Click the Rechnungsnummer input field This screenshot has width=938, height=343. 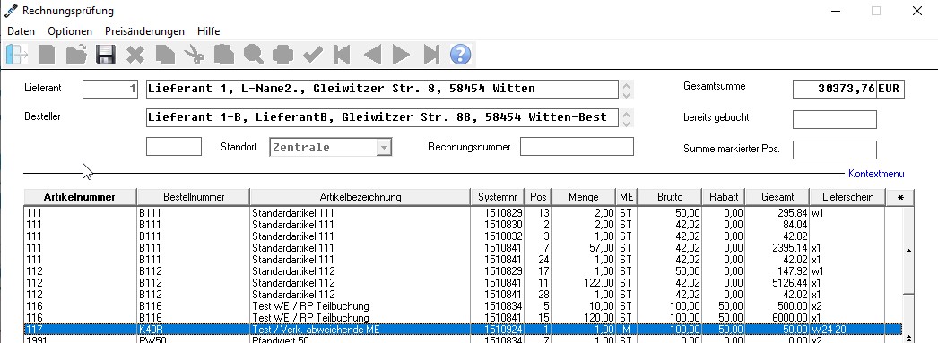point(577,146)
